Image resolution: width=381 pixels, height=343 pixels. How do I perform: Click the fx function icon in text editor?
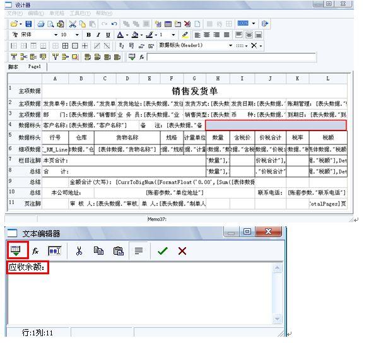coord(35,251)
